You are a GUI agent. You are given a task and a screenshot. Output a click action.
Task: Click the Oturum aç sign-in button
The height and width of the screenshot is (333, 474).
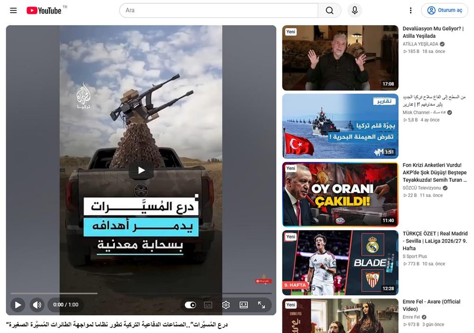point(445,10)
